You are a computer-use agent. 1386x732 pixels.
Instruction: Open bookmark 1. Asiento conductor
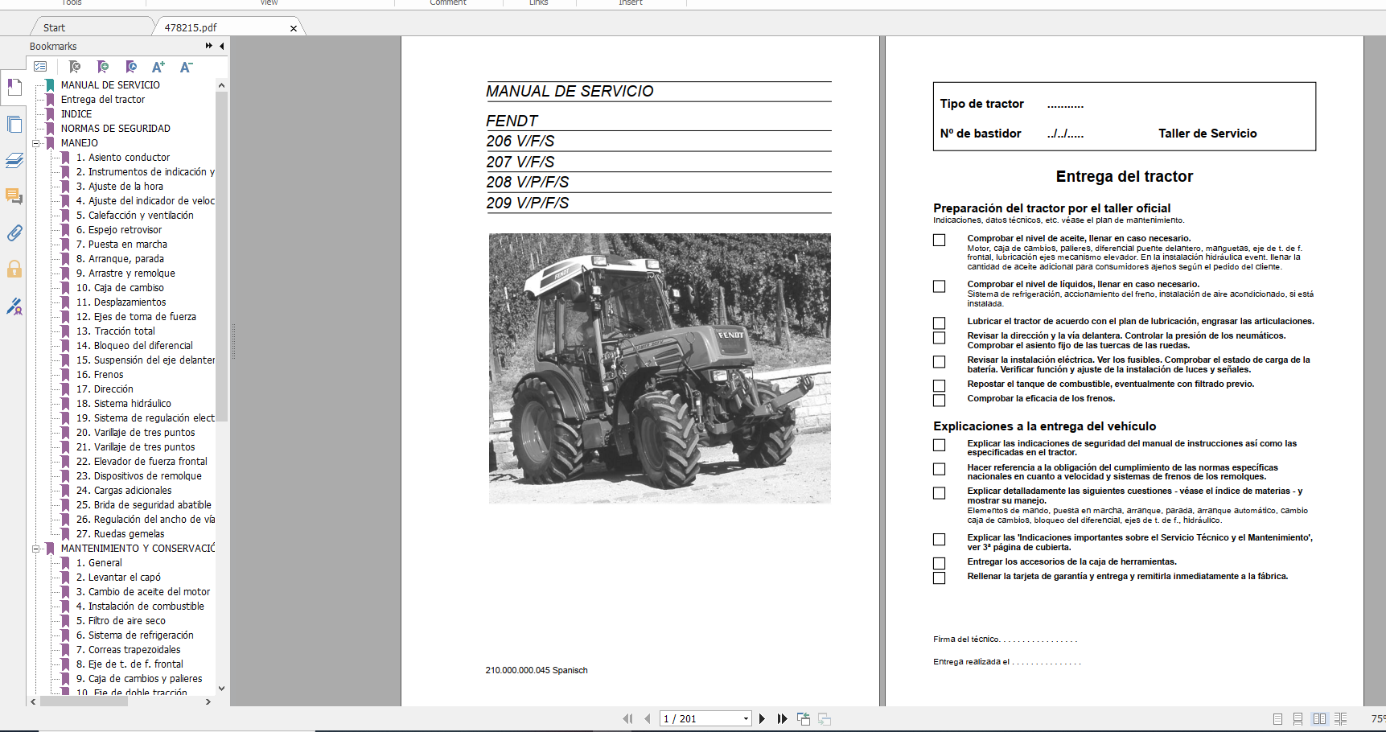(x=123, y=158)
